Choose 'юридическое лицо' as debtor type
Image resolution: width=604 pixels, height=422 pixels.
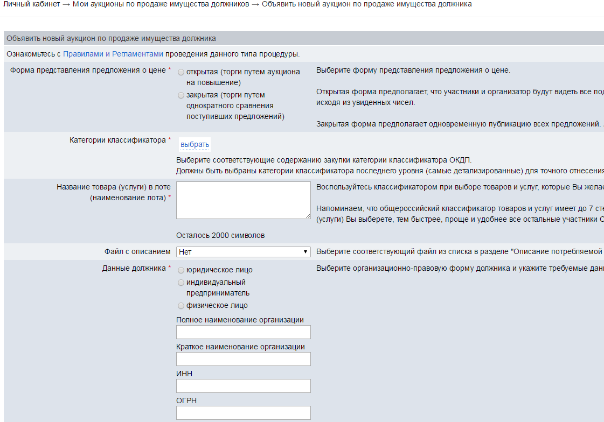pos(181,270)
